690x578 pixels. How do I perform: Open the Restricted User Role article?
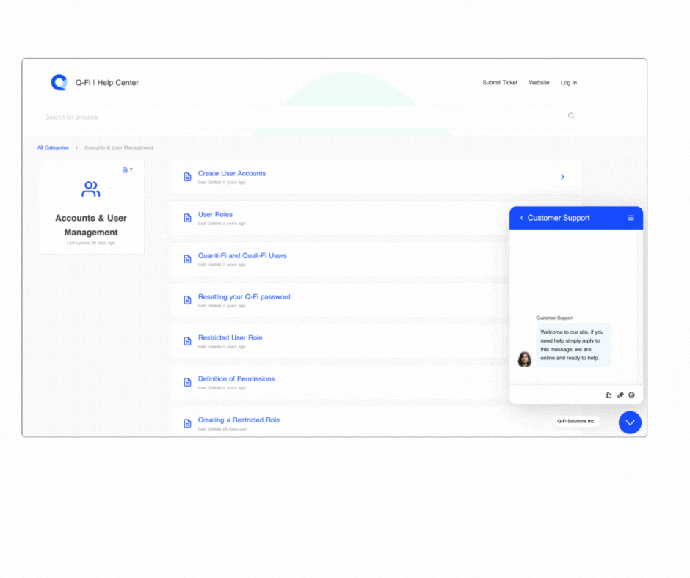pyautogui.click(x=230, y=338)
